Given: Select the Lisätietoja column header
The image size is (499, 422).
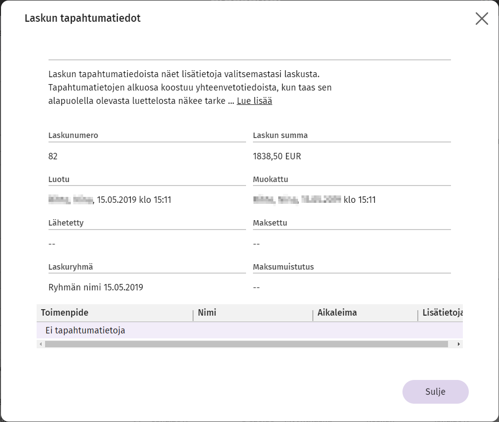Looking at the screenshot, I should click(441, 313).
